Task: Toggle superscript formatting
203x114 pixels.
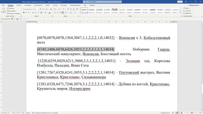Action: coord(38,13)
